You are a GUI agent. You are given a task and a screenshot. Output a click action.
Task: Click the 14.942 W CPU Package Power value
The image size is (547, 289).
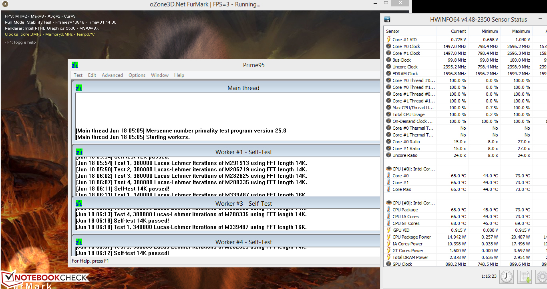[x=457, y=237]
